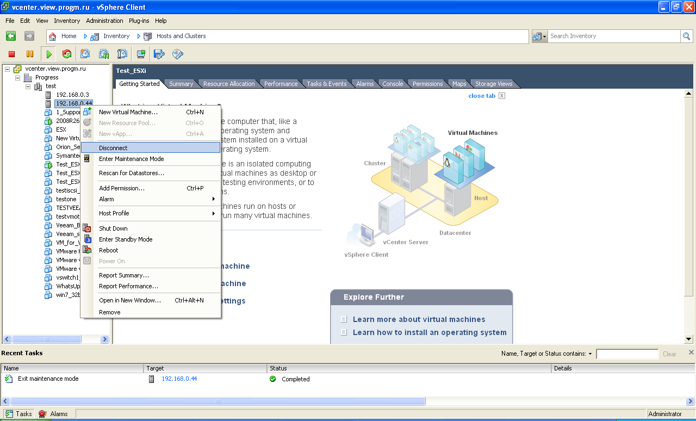Expand the Host Profile submenu
Viewport: 696px width, 421px height.
tap(214, 213)
